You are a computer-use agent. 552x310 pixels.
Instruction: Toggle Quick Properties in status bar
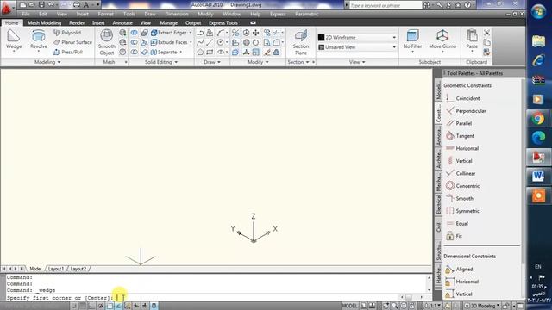(154, 306)
